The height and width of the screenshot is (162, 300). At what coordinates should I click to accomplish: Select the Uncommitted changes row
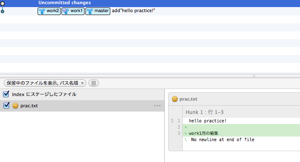[150, 3]
